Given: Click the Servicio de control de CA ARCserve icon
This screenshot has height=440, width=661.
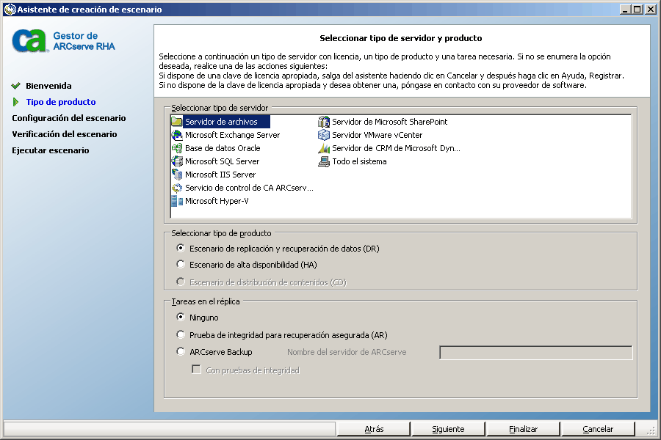Looking at the screenshot, I should (177, 188).
